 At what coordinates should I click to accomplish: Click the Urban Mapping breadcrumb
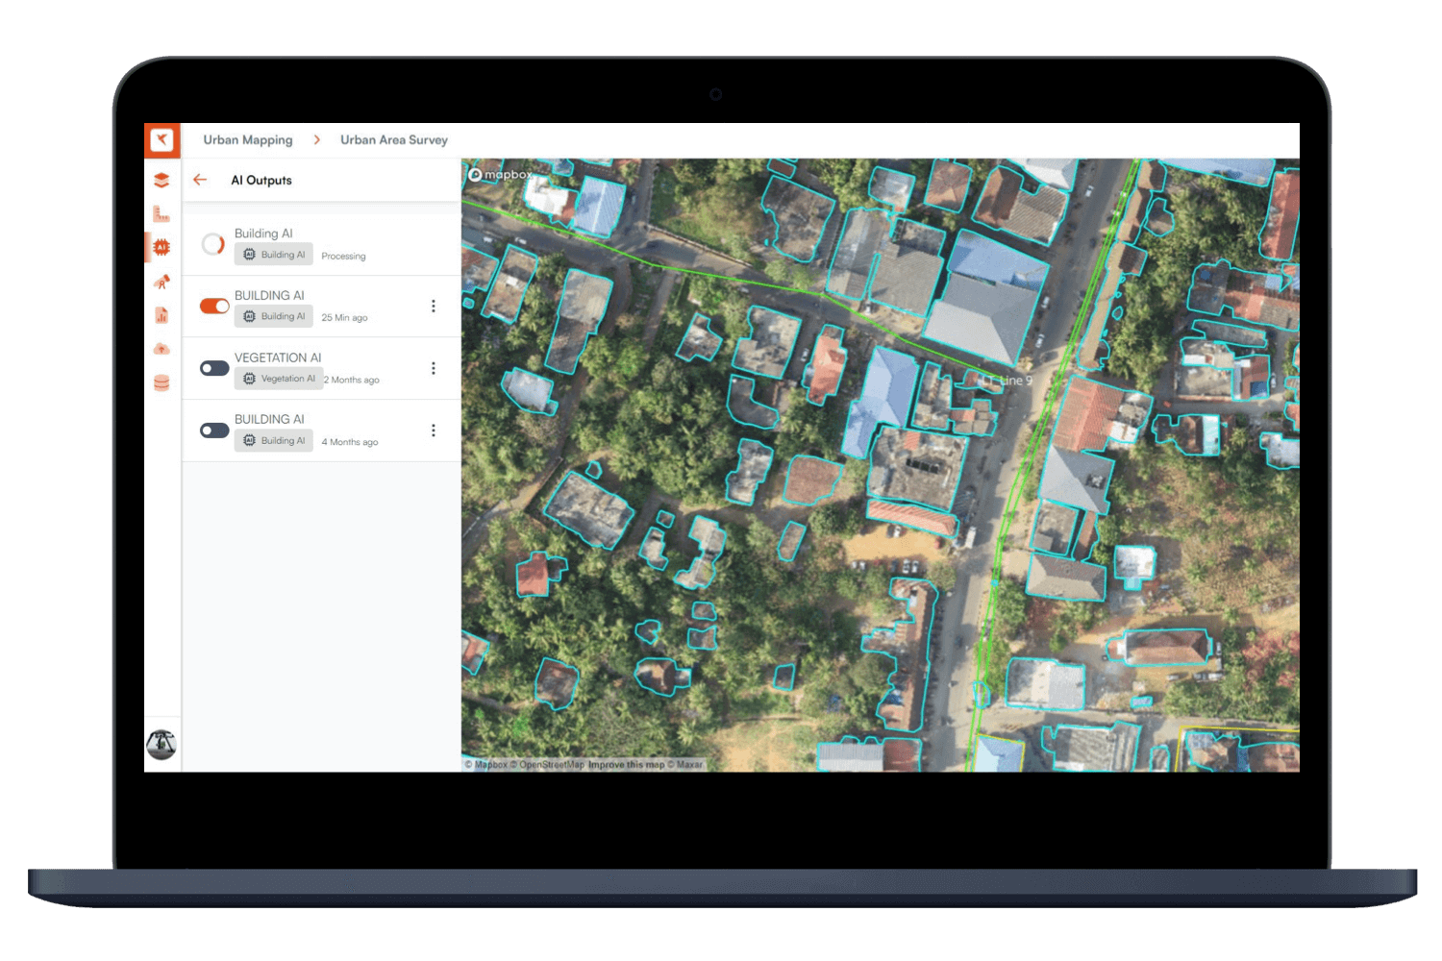coord(248,140)
